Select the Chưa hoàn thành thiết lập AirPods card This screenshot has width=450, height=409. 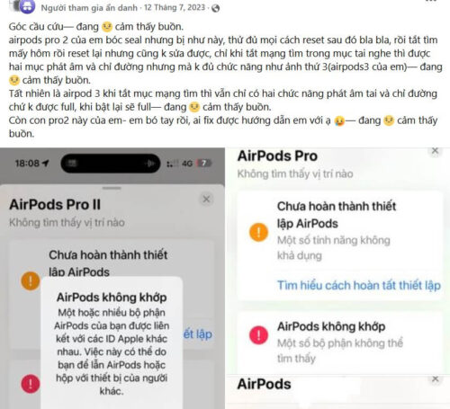click(340, 245)
